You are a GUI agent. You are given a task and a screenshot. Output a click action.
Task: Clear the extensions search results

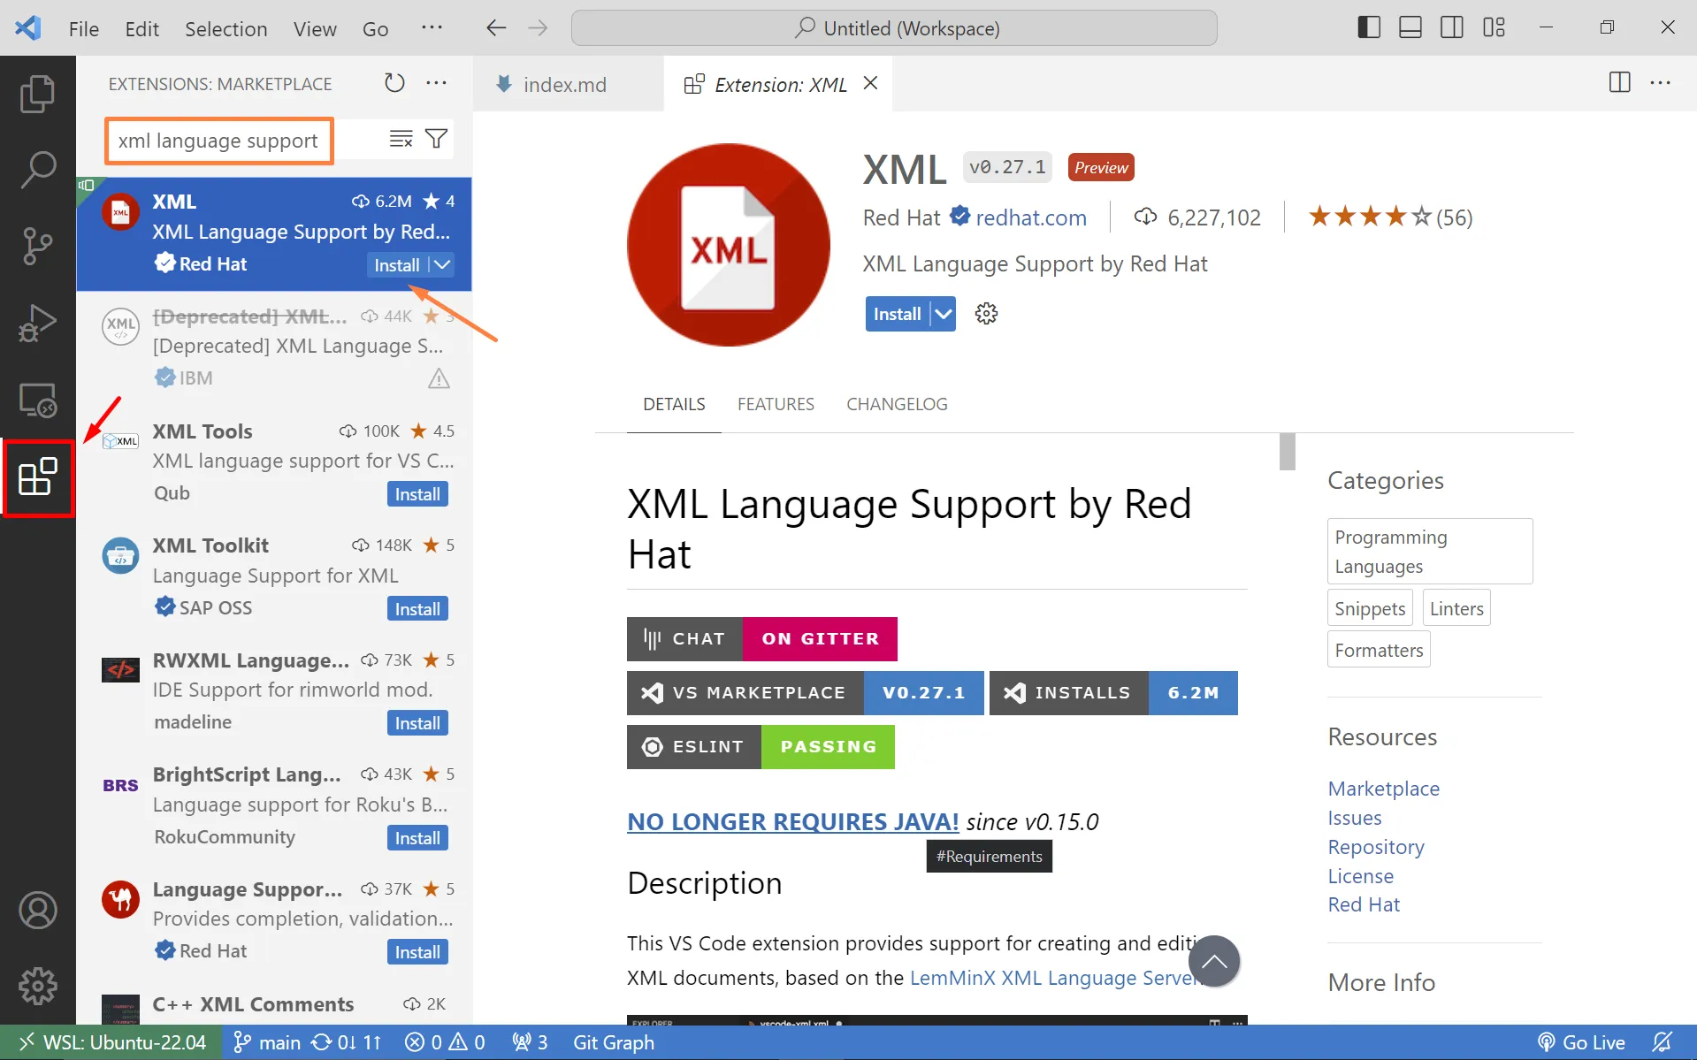[401, 140]
